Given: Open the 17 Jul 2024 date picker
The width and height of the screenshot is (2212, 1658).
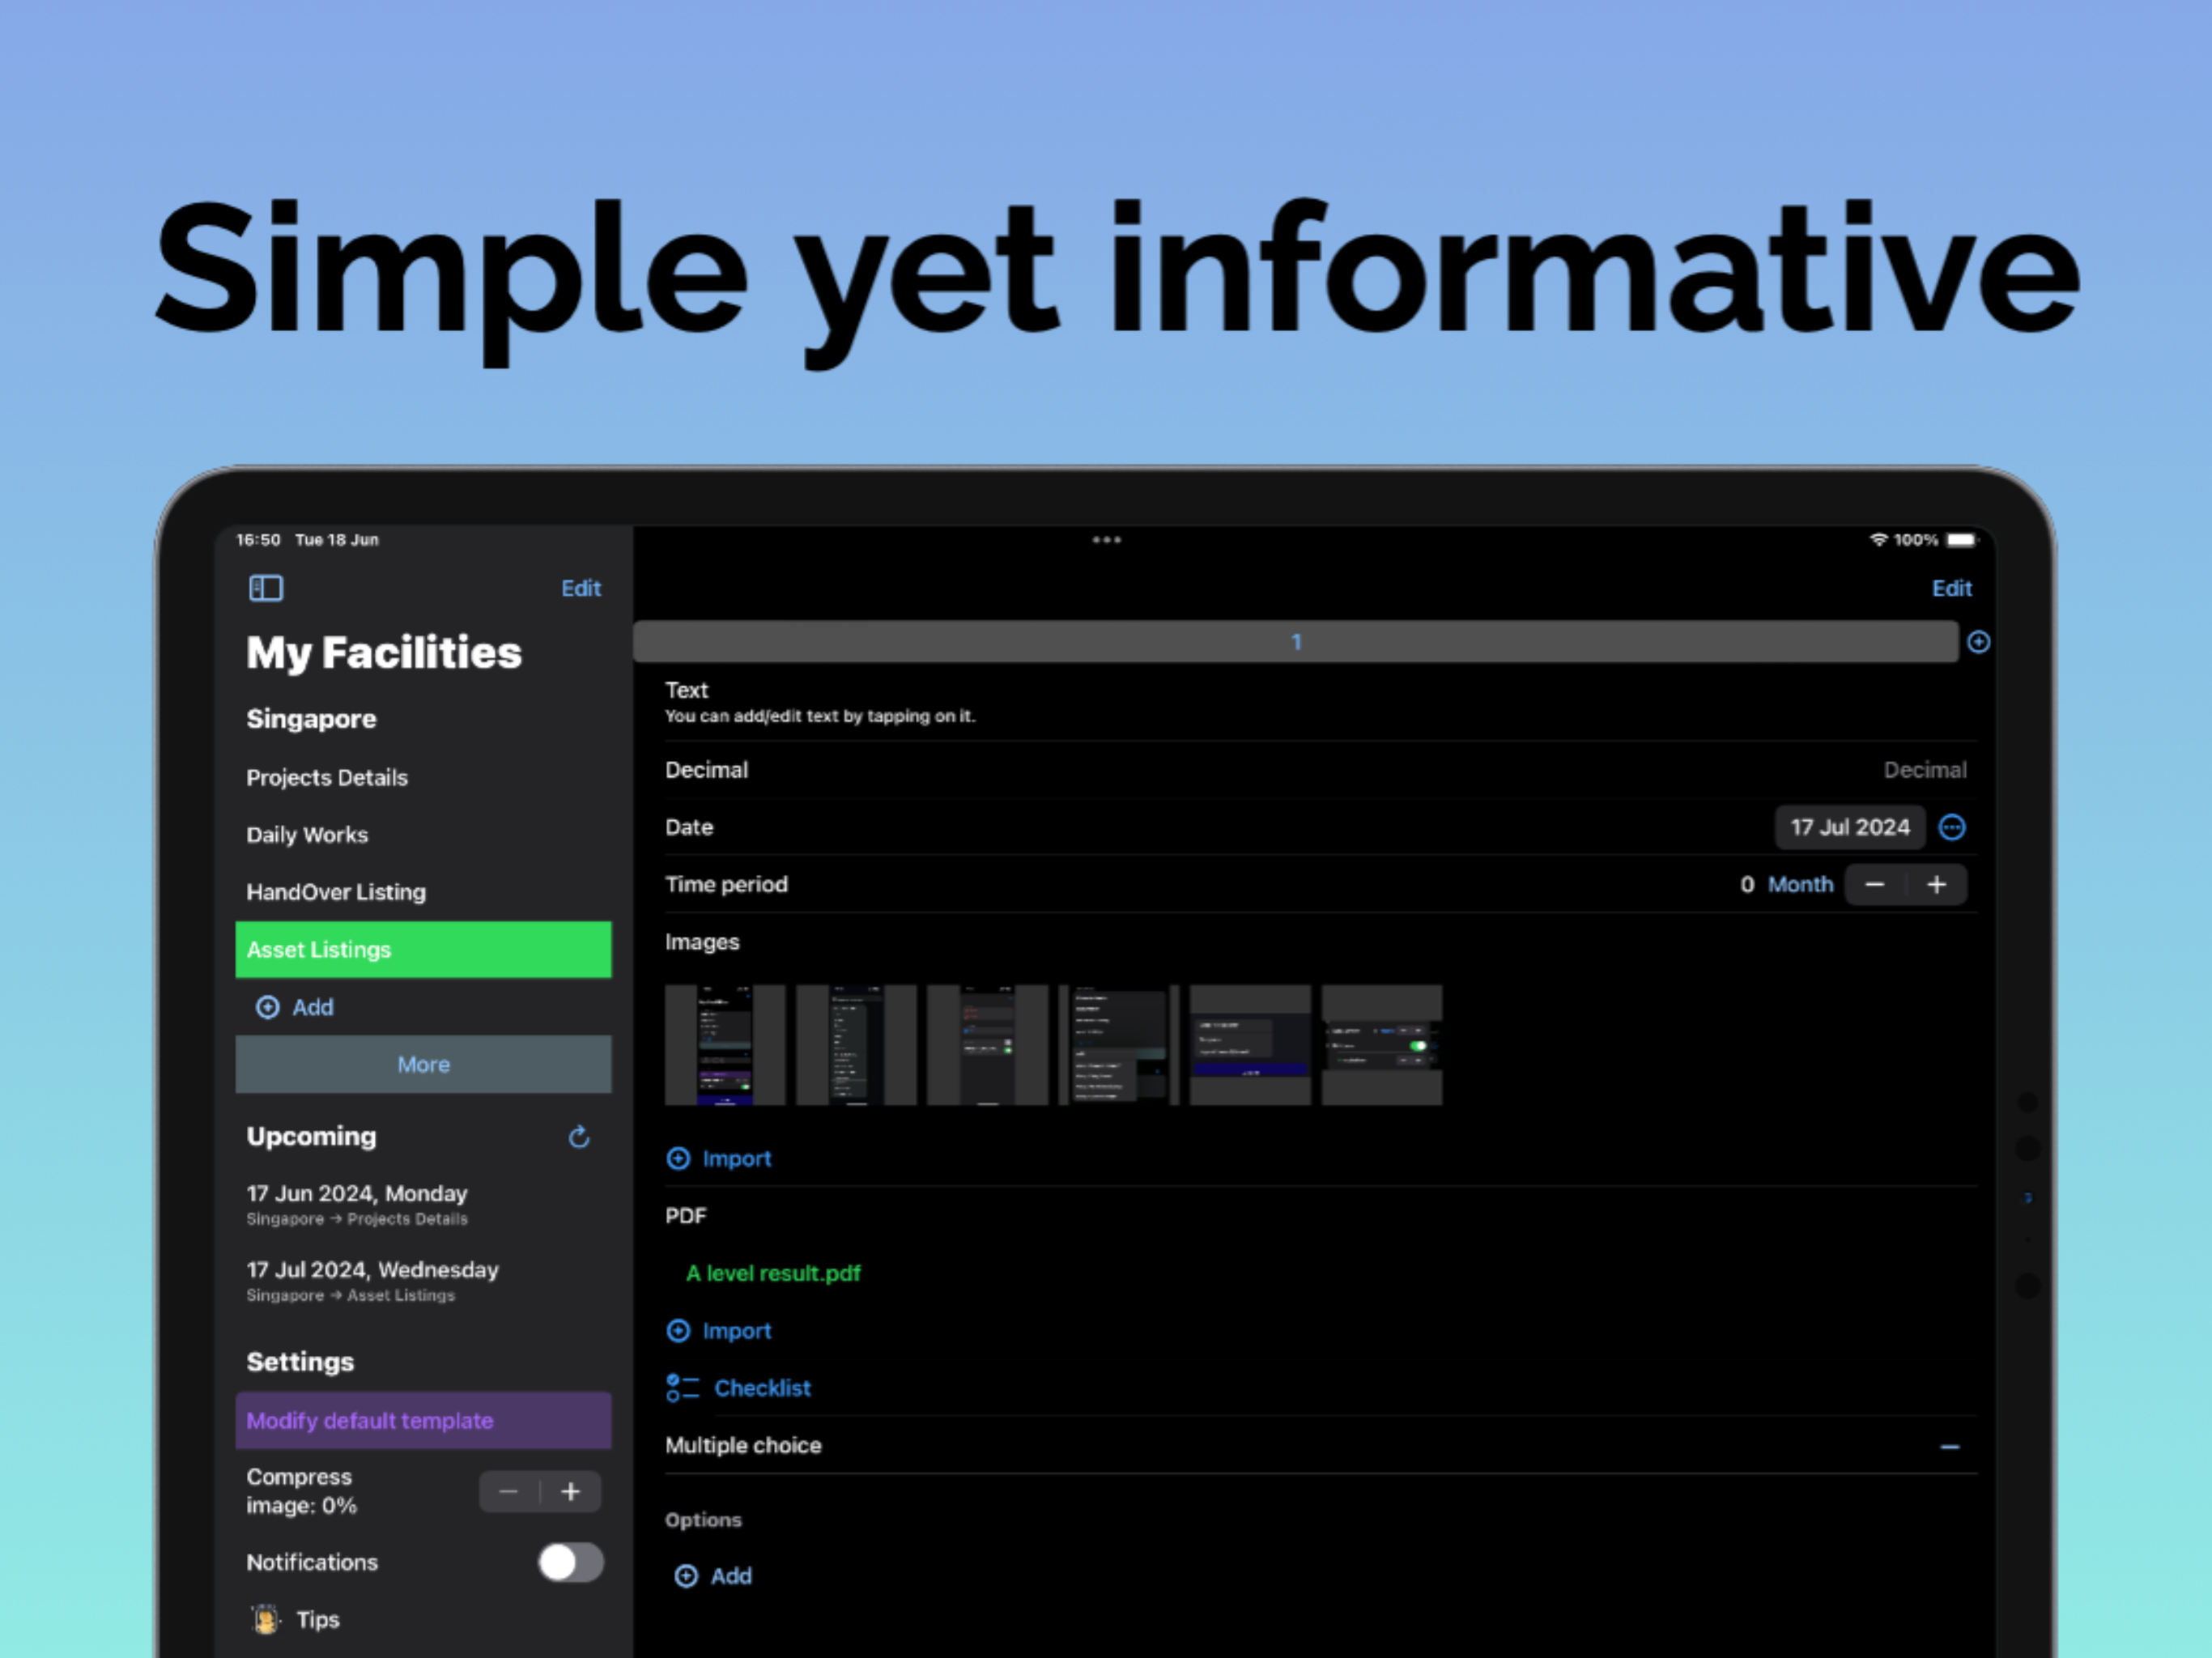Looking at the screenshot, I should [x=1850, y=827].
